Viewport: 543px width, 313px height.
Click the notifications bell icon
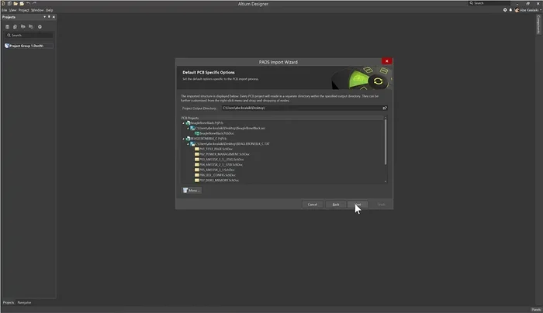click(512, 10)
